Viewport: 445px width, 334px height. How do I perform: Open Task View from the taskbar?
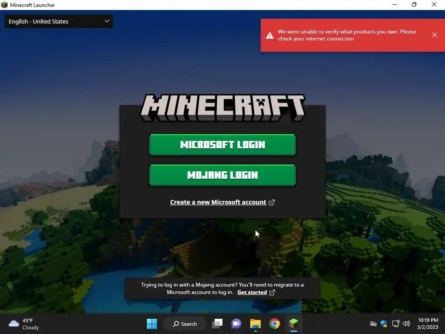click(217, 324)
